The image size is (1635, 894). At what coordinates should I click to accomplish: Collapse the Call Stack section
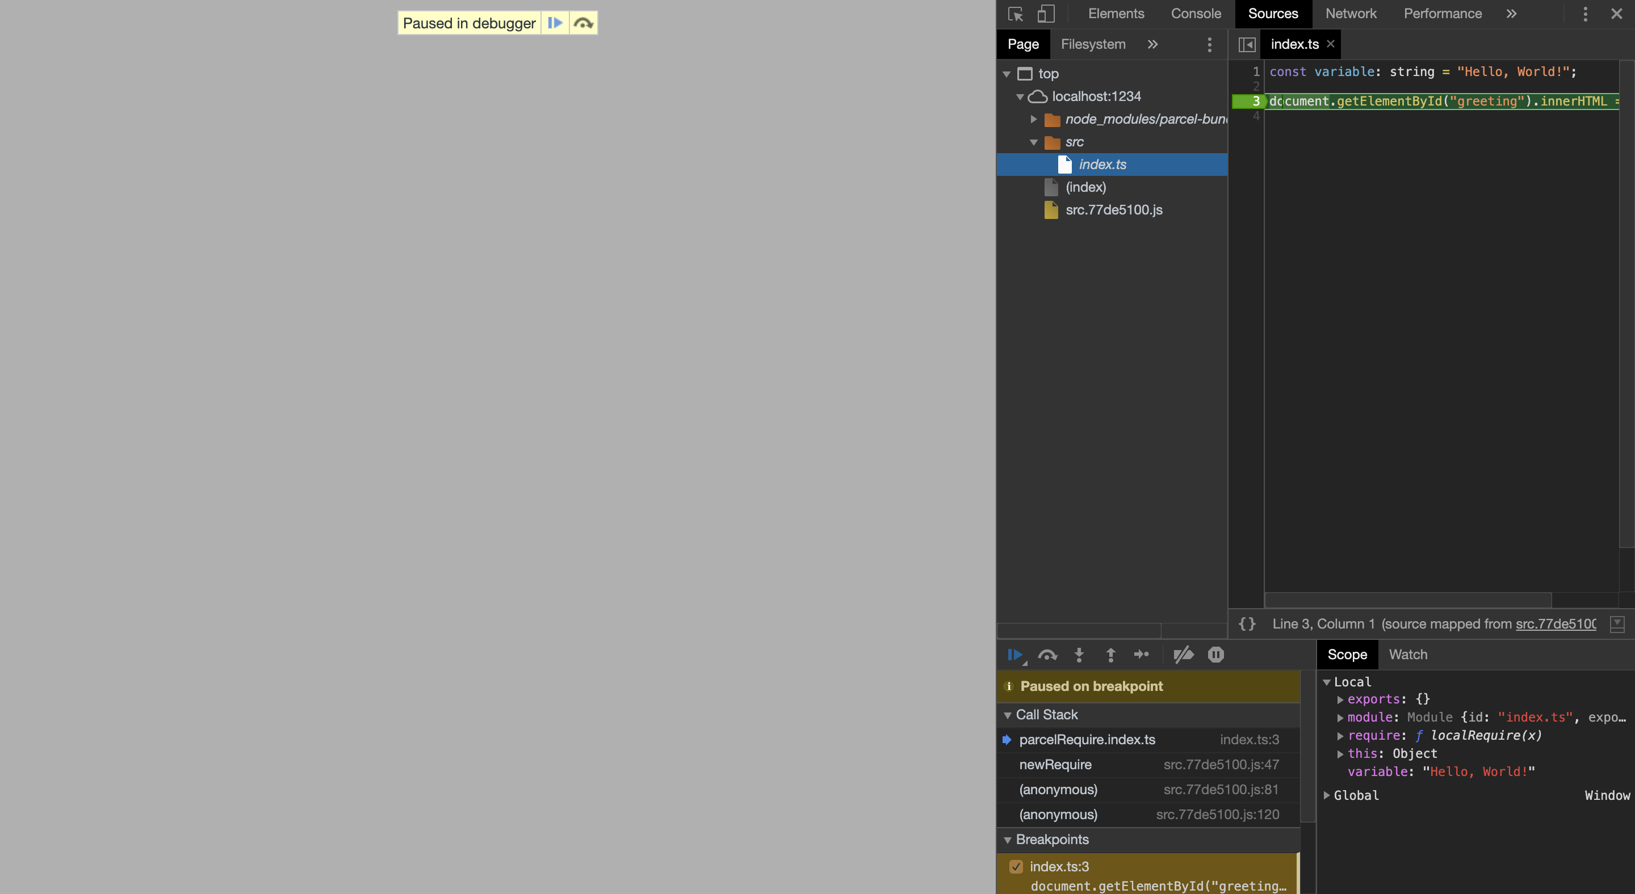(1009, 715)
